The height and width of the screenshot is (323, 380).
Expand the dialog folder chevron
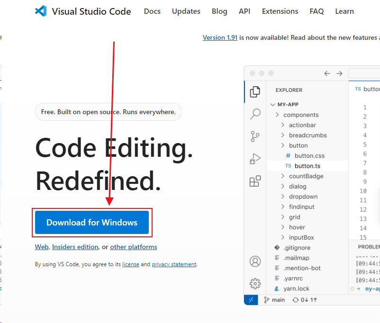click(x=282, y=186)
